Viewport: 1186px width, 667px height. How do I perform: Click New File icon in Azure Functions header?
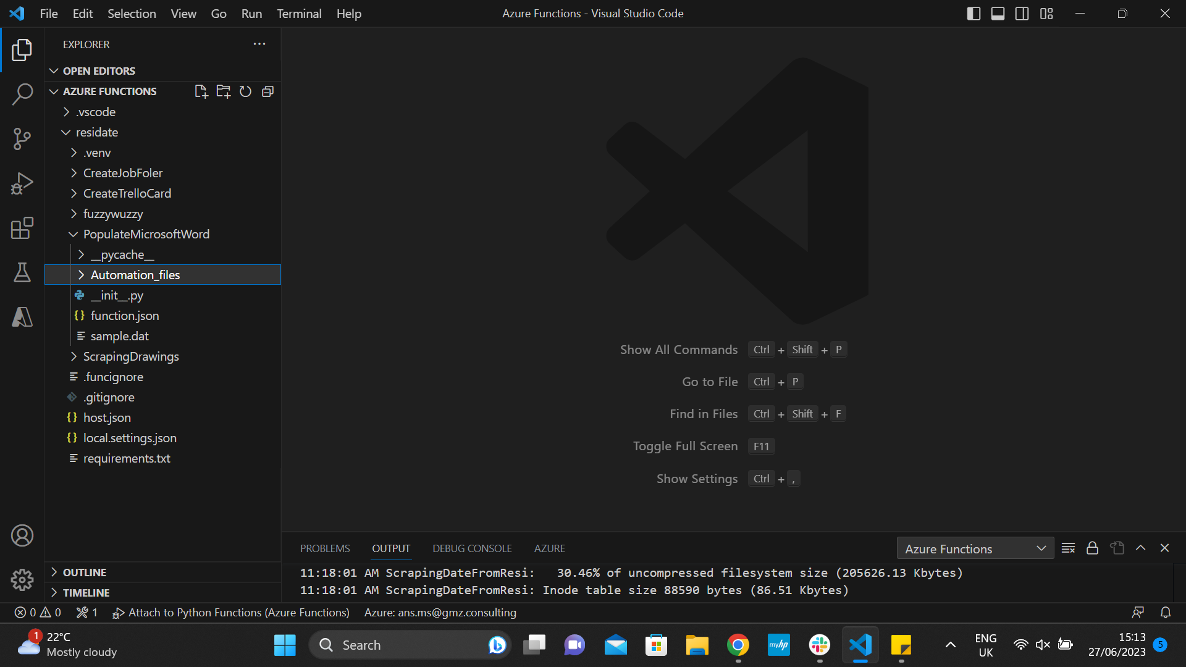[201, 91]
